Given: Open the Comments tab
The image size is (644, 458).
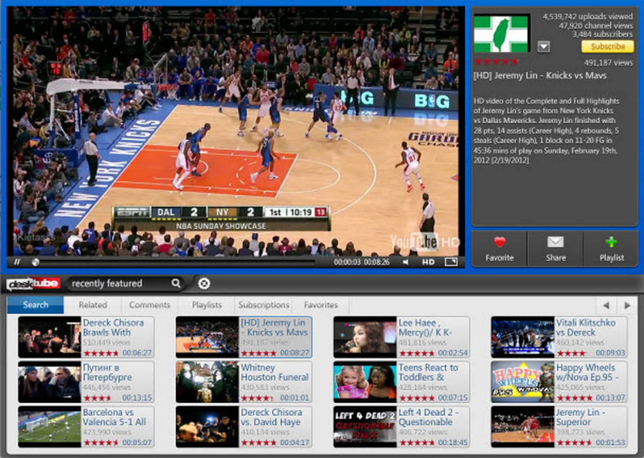Looking at the screenshot, I should tap(150, 304).
